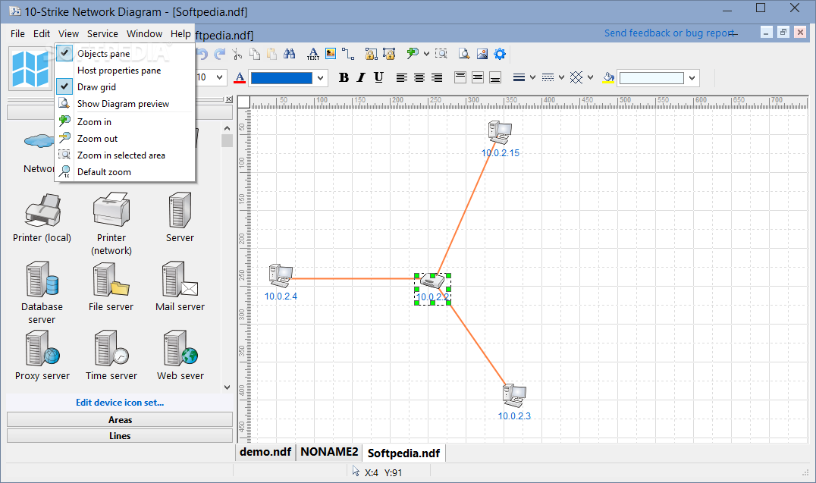
Task: Open Send feedback or bug report link
Action: tap(669, 33)
